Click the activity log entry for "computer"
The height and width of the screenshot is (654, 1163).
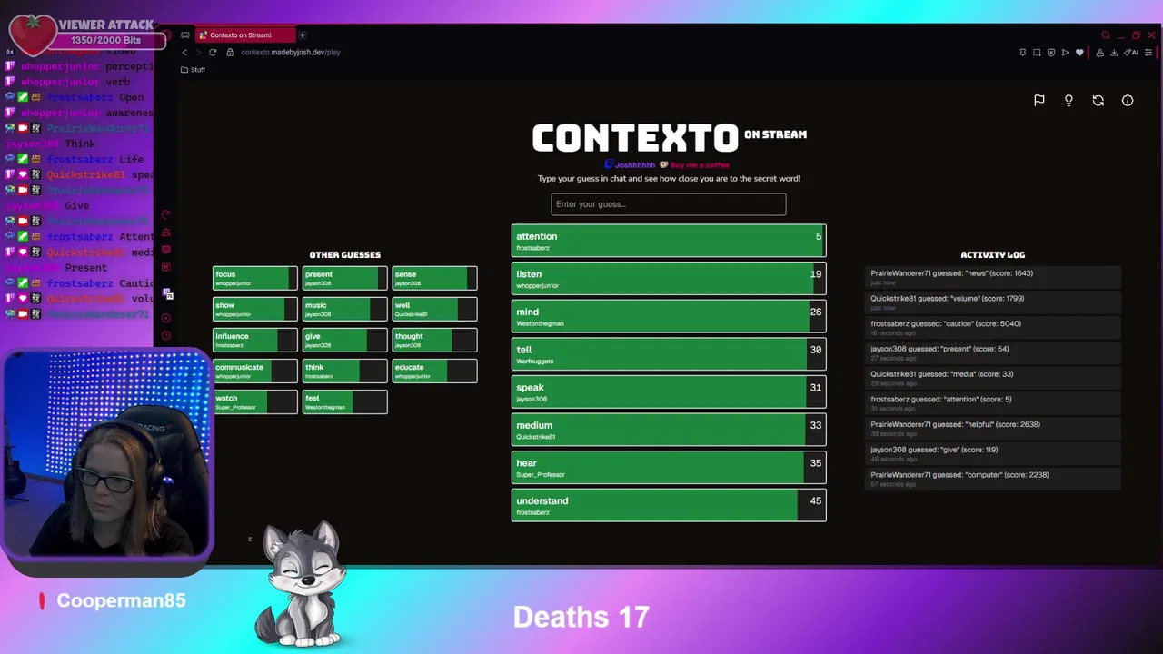[x=993, y=479]
